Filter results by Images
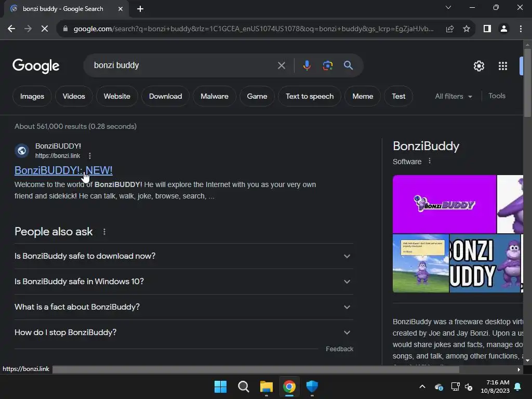The width and height of the screenshot is (532, 399). tap(32, 96)
